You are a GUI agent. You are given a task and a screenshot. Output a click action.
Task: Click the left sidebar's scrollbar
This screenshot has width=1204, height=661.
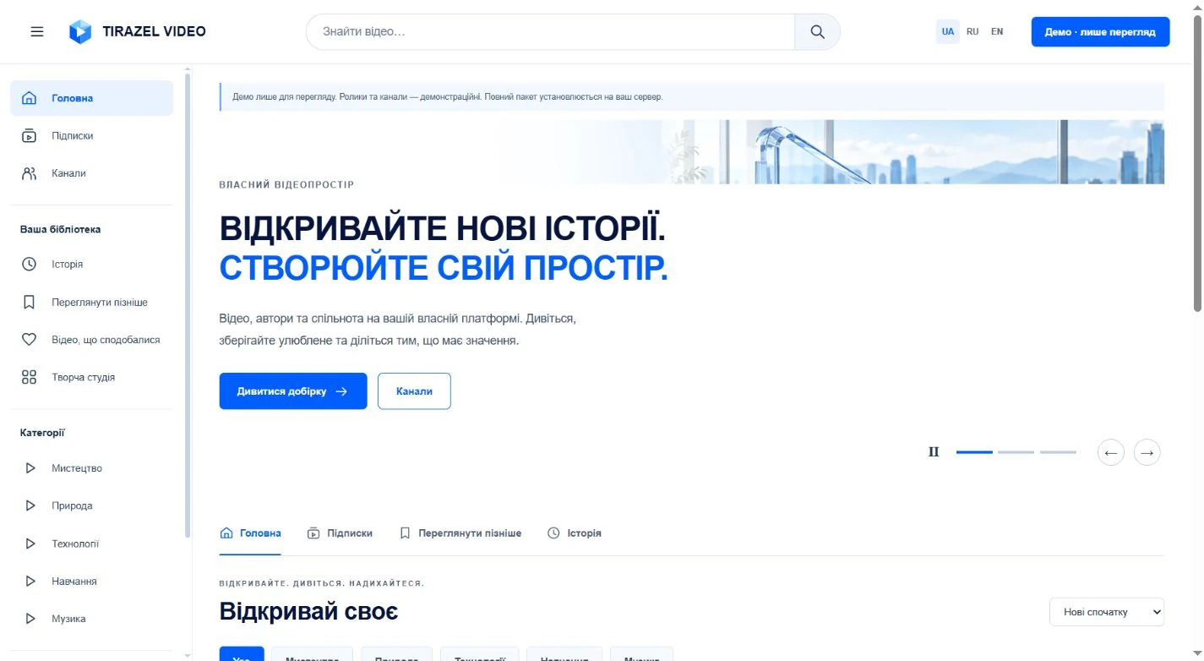click(x=188, y=304)
